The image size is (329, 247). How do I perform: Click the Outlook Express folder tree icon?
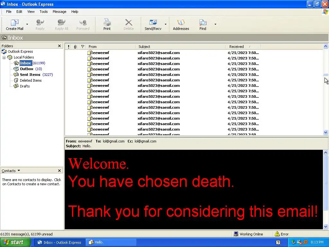pos(4,51)
